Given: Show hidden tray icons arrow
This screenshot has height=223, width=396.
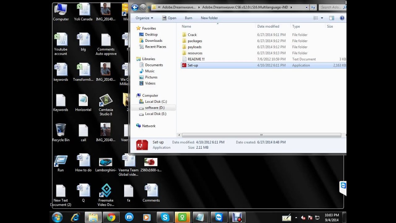Looking at the screenshot, I should point(296,218).
